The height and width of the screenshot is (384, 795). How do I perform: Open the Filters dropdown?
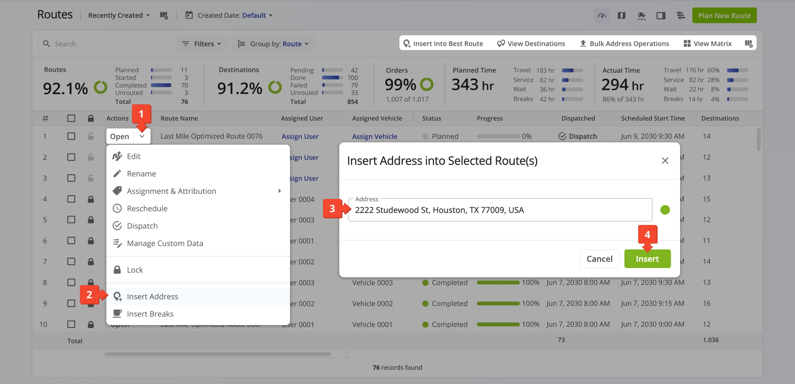201,44
